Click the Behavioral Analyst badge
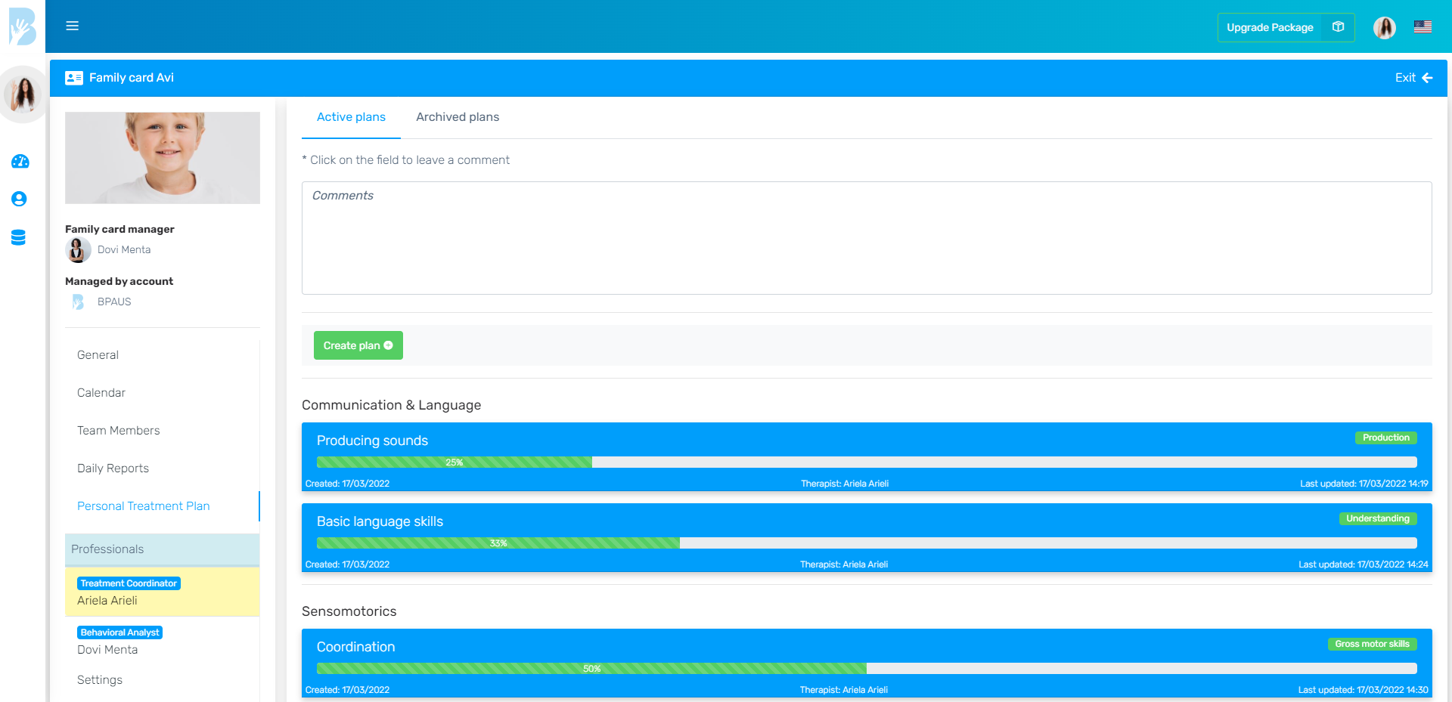This screenshot has width=1452, height=702. [119, 632]
